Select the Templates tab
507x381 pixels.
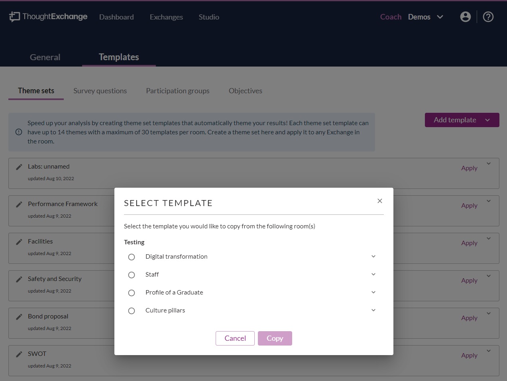[x=119, y=57]
